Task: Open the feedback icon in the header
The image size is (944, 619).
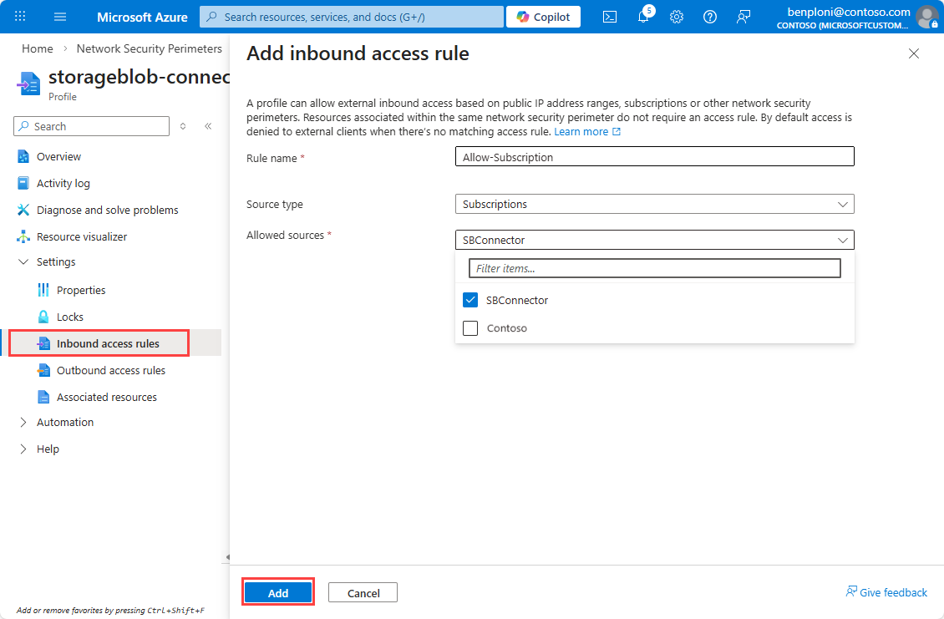Action: (743, 17)
